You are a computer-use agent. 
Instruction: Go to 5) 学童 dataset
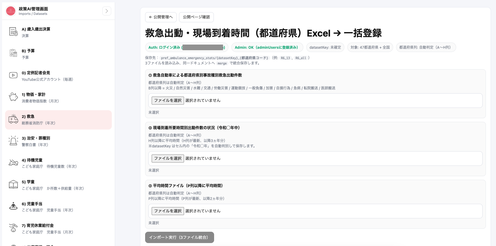(x=58, y=185)
